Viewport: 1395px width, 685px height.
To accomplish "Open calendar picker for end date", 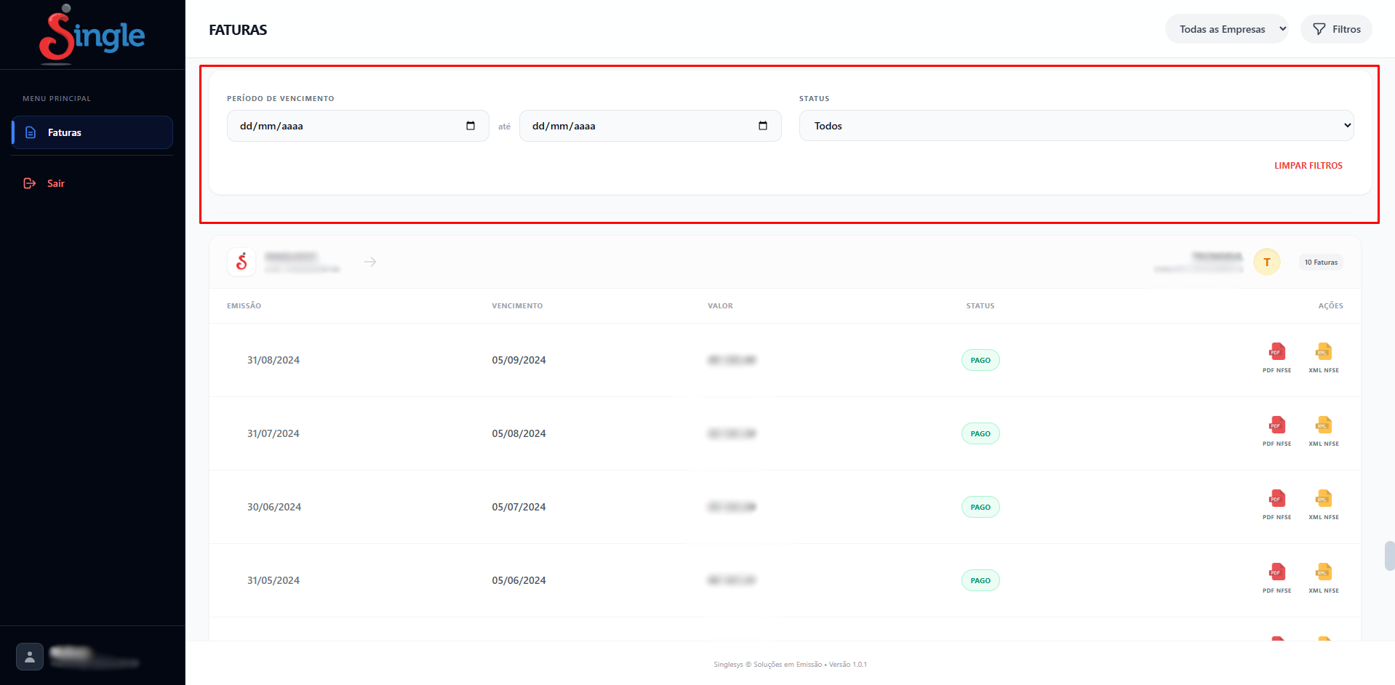I will pos(763,126).
